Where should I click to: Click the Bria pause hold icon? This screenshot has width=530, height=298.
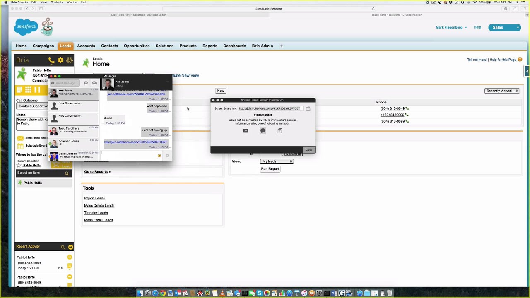(x=37, y=90)
